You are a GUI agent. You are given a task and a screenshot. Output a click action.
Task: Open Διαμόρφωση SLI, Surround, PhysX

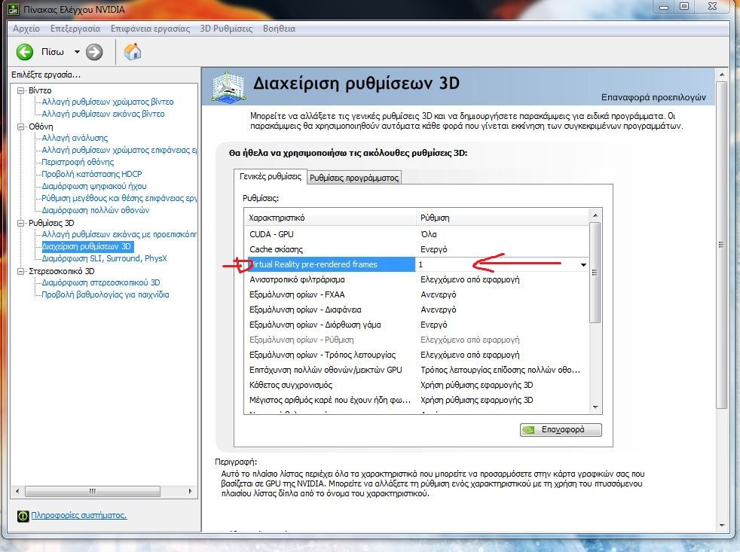point(104,258)
